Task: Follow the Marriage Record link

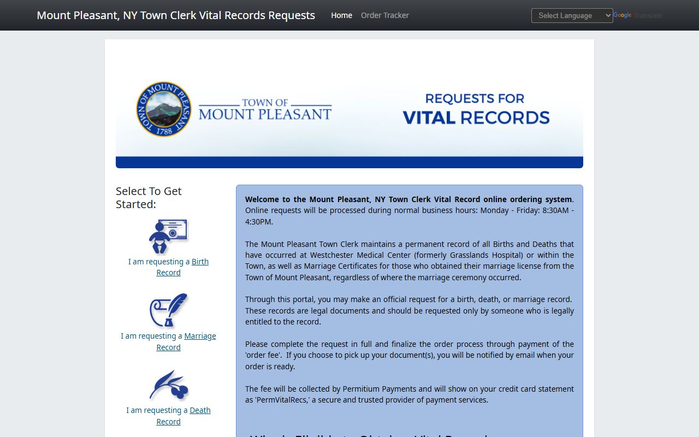Action: click(x=186, y=341)
